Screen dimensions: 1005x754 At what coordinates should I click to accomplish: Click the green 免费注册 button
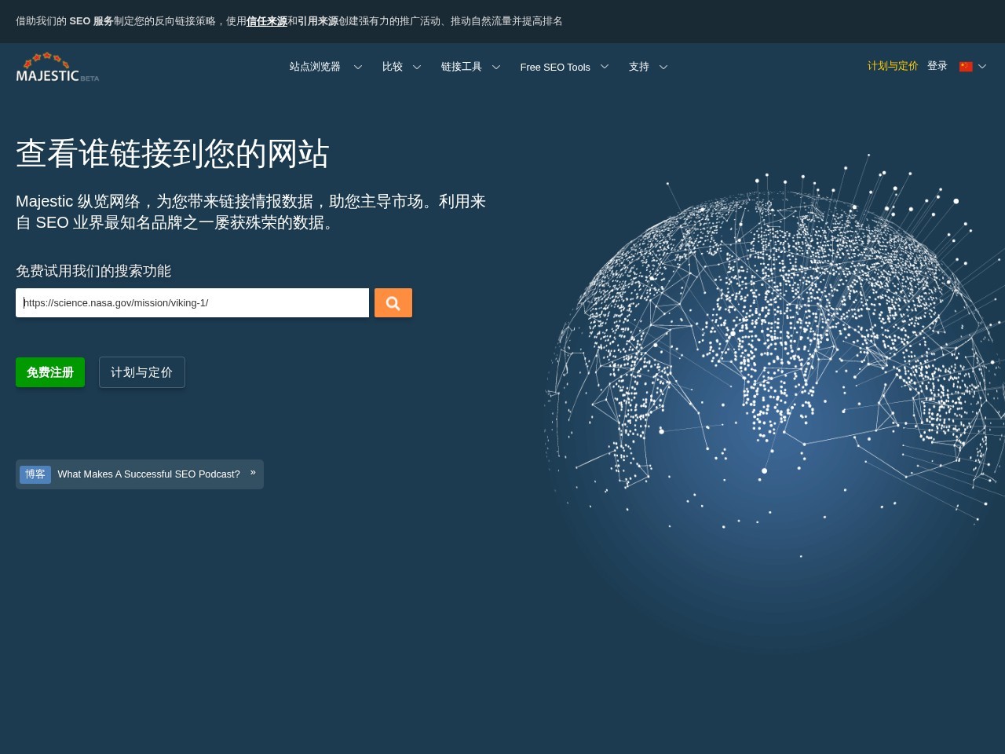(50, 372)
